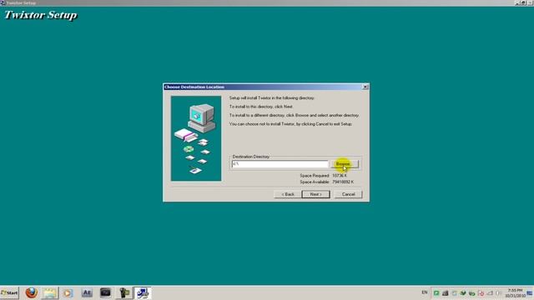534x300 pixels.
Task: Open the media player taskbar icon
Action: point(68,292)
